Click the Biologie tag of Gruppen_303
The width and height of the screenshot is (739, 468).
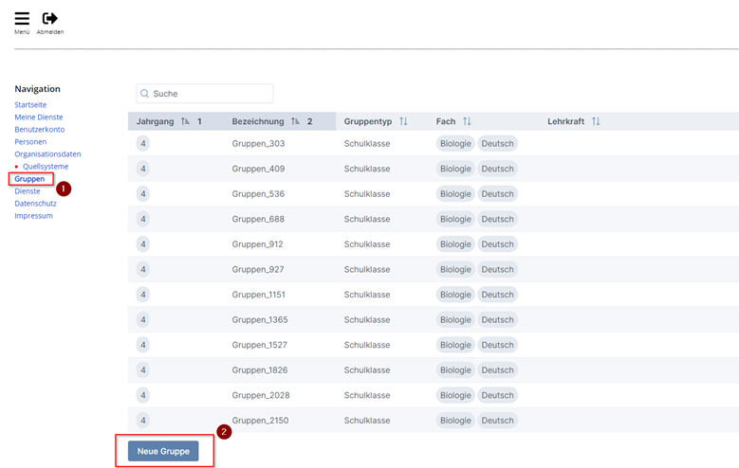(454, 143)
